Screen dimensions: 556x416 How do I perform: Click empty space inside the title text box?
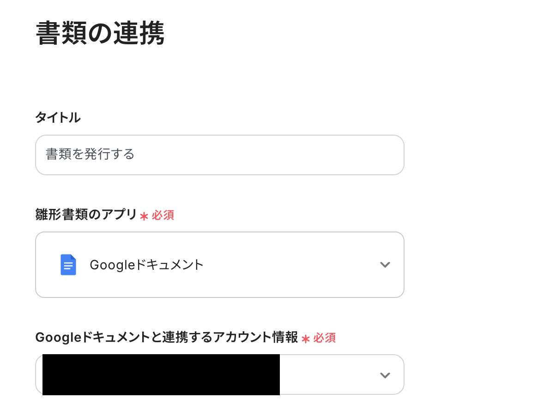tap(277, 155)
